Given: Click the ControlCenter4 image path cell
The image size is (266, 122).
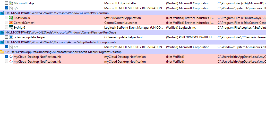Looking at the screenshot, I should pyautogui.click(x=242, y=23).
